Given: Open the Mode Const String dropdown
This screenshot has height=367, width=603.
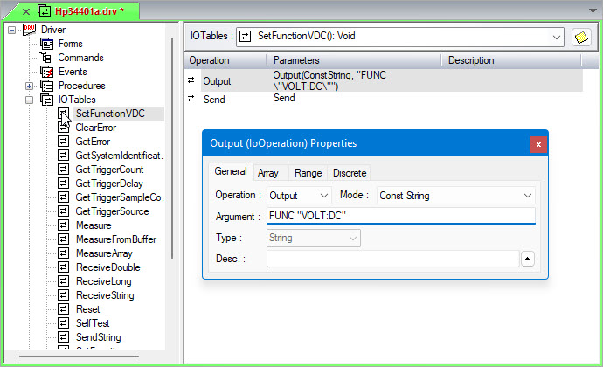Looking at the screenshot, I should tap(454, 196).
